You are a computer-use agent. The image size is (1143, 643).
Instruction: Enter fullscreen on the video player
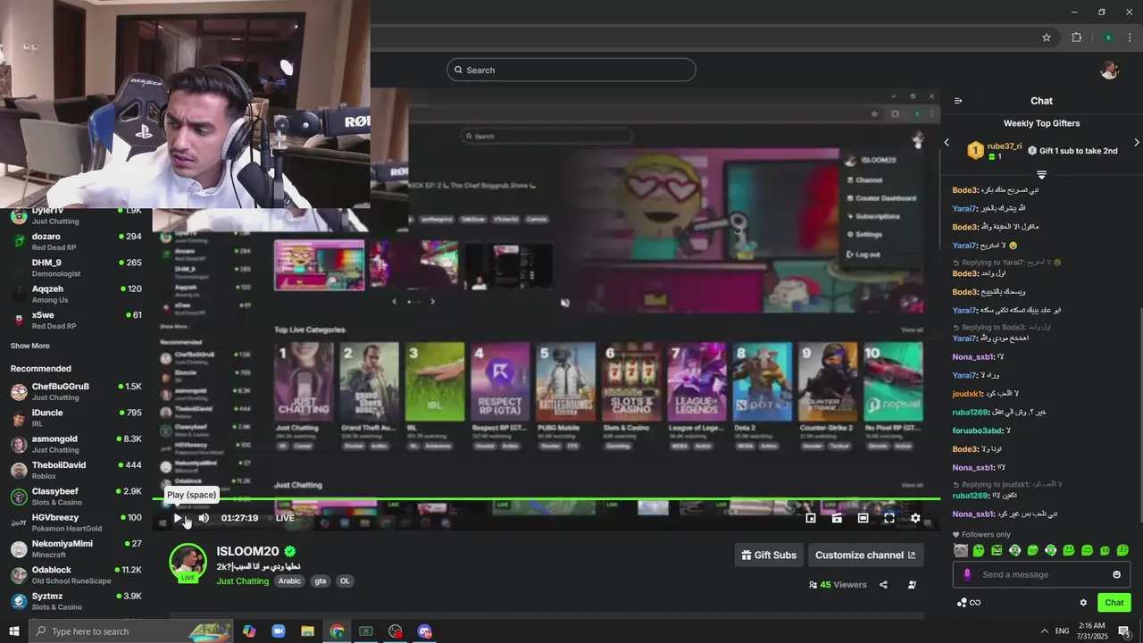(x=889, y=518)
